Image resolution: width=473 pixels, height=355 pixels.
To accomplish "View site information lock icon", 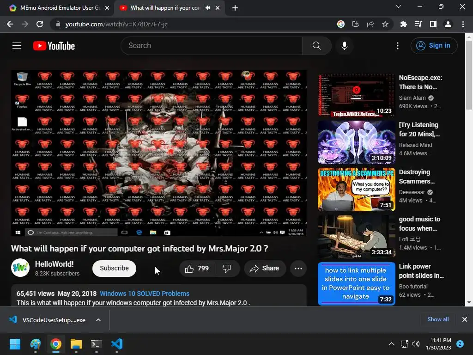I will click(x=58, y=24).
